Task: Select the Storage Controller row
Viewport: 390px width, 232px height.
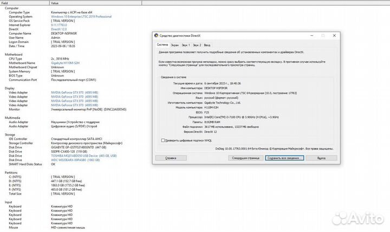Action: click(x=66, y=143)
